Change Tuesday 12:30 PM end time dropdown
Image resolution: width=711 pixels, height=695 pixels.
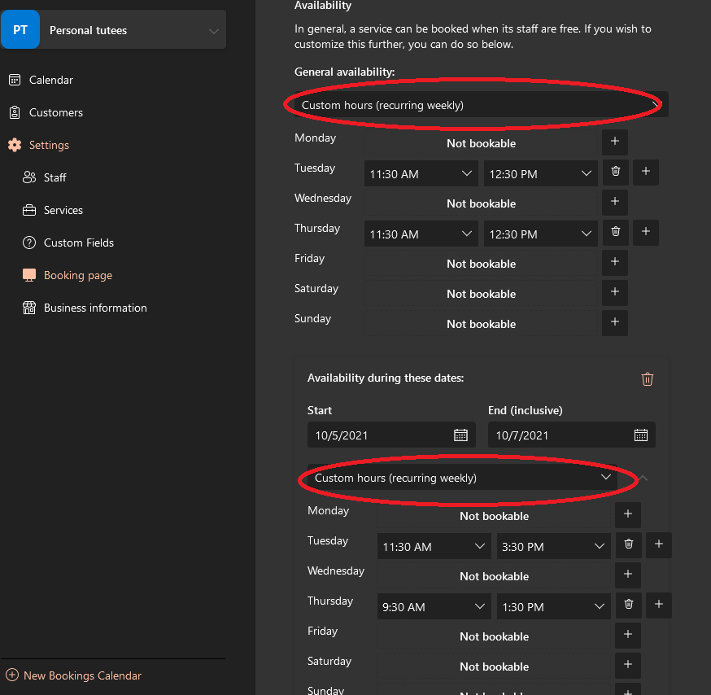pos(540,173)
